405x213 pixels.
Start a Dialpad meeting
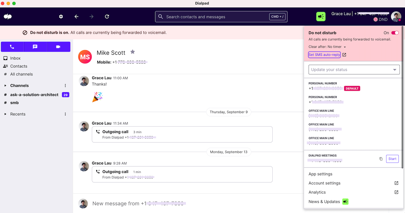[x=392, y=159]
